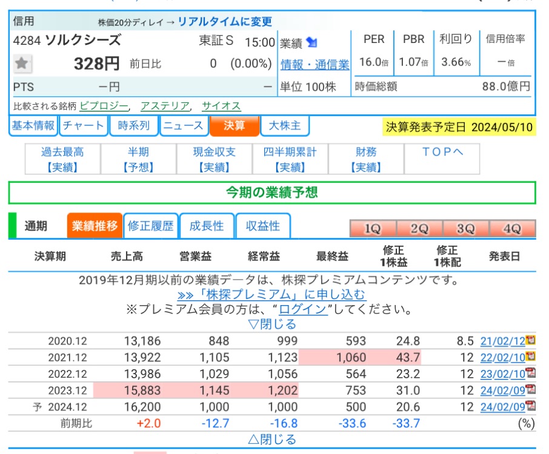The width and height of the screenshot is (549, 454).
Task: Select the 業績推移 tab
Action: tap(95, 226)
